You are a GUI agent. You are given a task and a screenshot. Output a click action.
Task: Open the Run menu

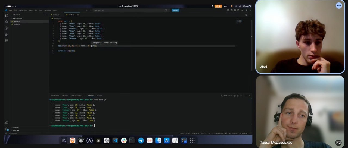tap(41, 10)
